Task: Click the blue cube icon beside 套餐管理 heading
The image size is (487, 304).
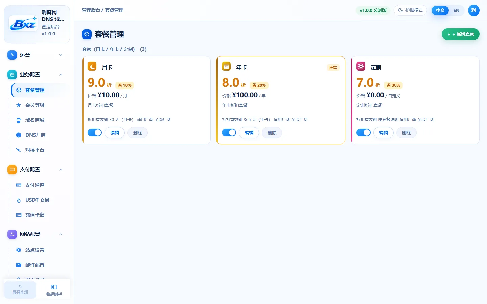Action: click(87, 34)
